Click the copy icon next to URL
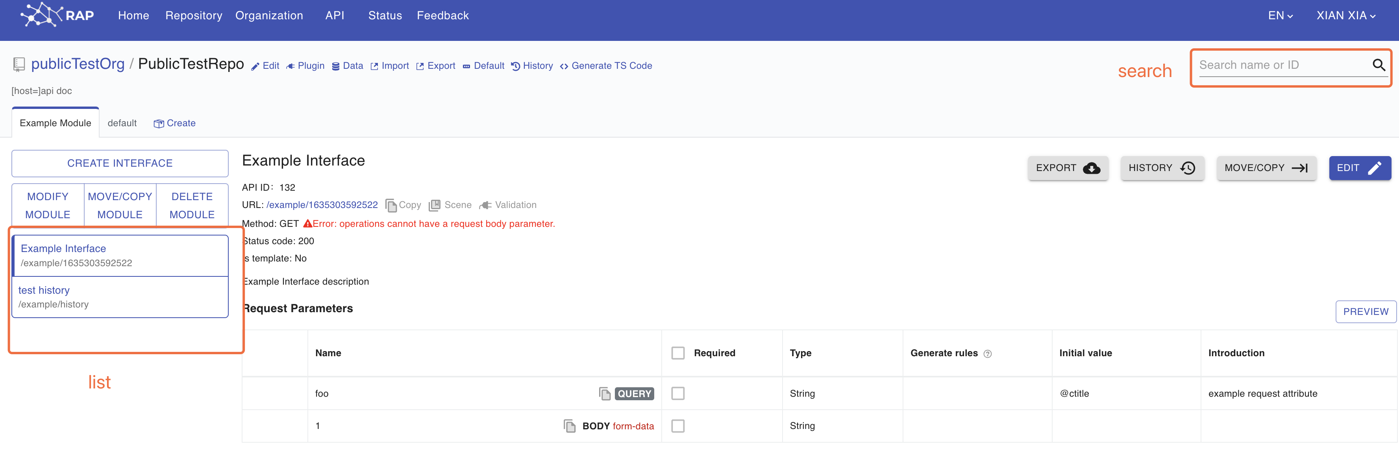The height and width of the screenshot is (460, 1399). point(390,205)
